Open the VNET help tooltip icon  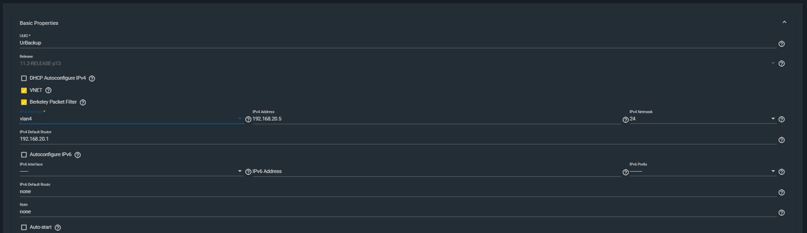(x=48, y=90)
